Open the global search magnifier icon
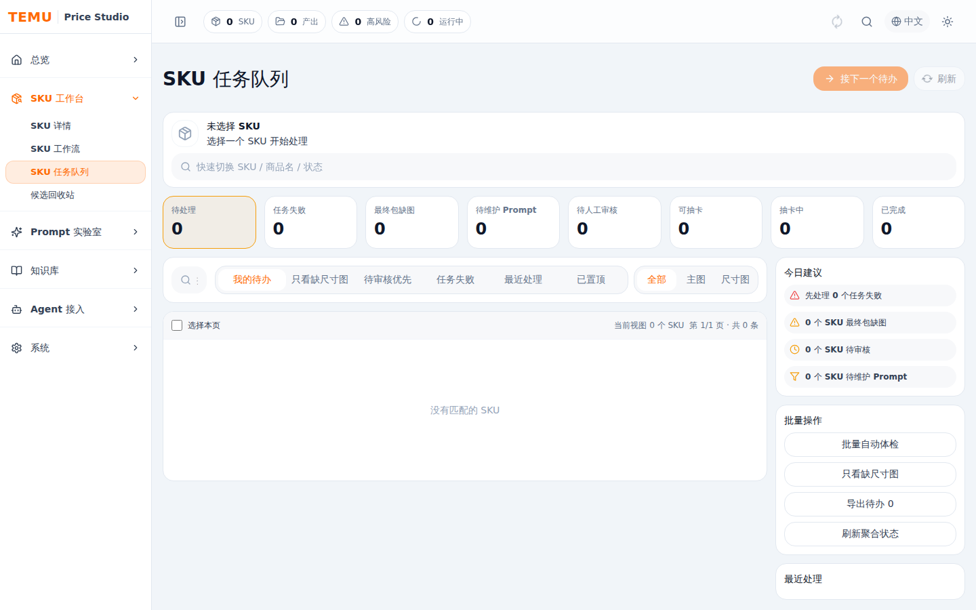 (x=867, y=22)
